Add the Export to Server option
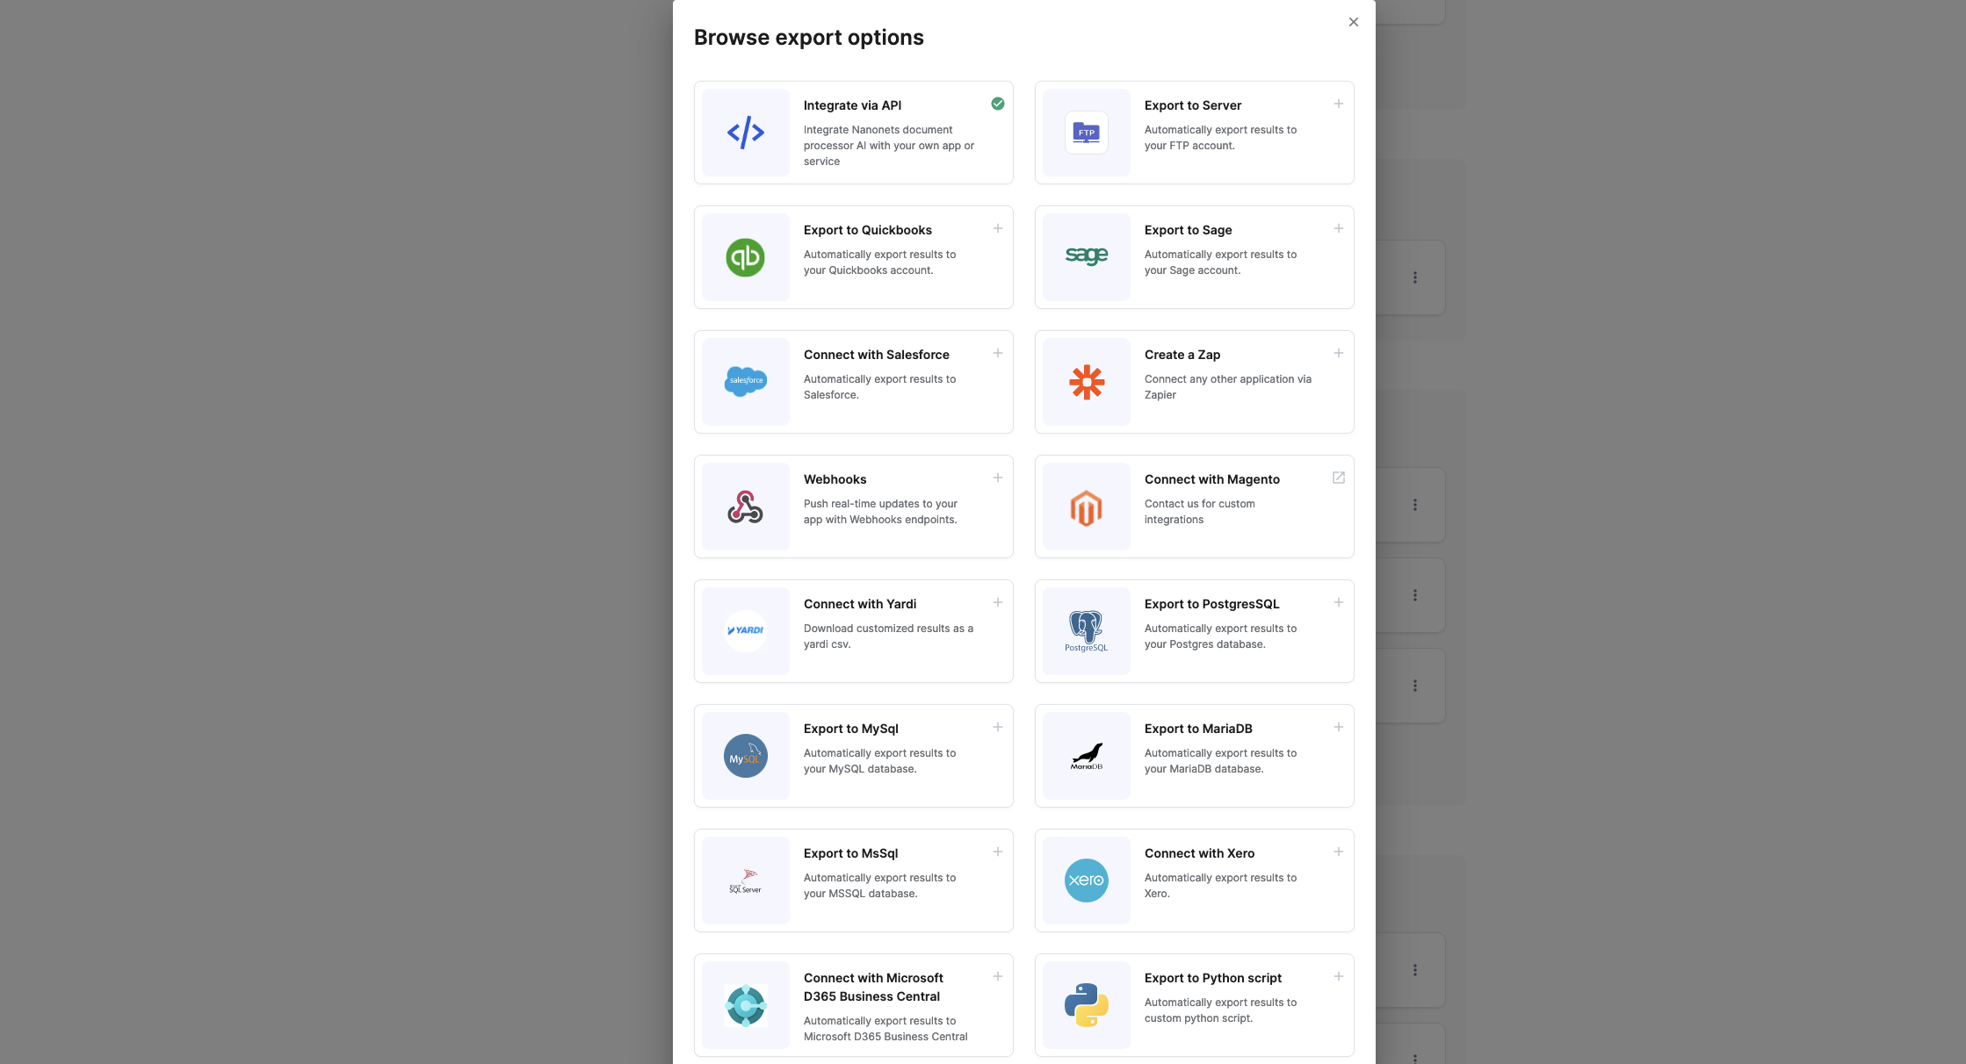The height and width of the screenshot is (1064, 1966). [1339, 104]
